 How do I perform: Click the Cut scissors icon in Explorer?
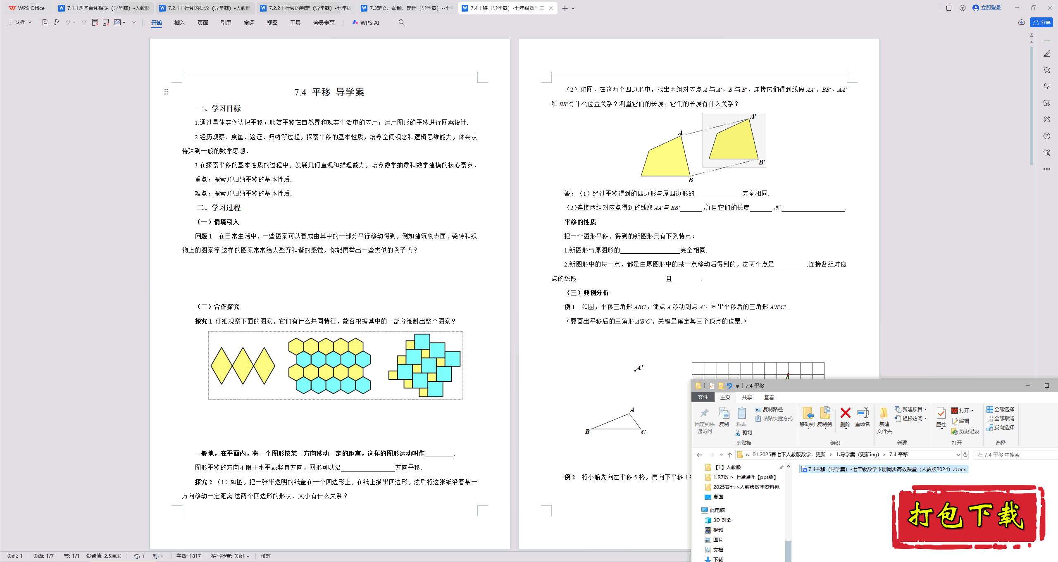coord(738,433)
